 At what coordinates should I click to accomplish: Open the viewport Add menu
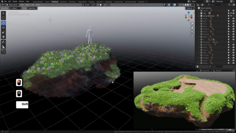(x=32, y=5)
